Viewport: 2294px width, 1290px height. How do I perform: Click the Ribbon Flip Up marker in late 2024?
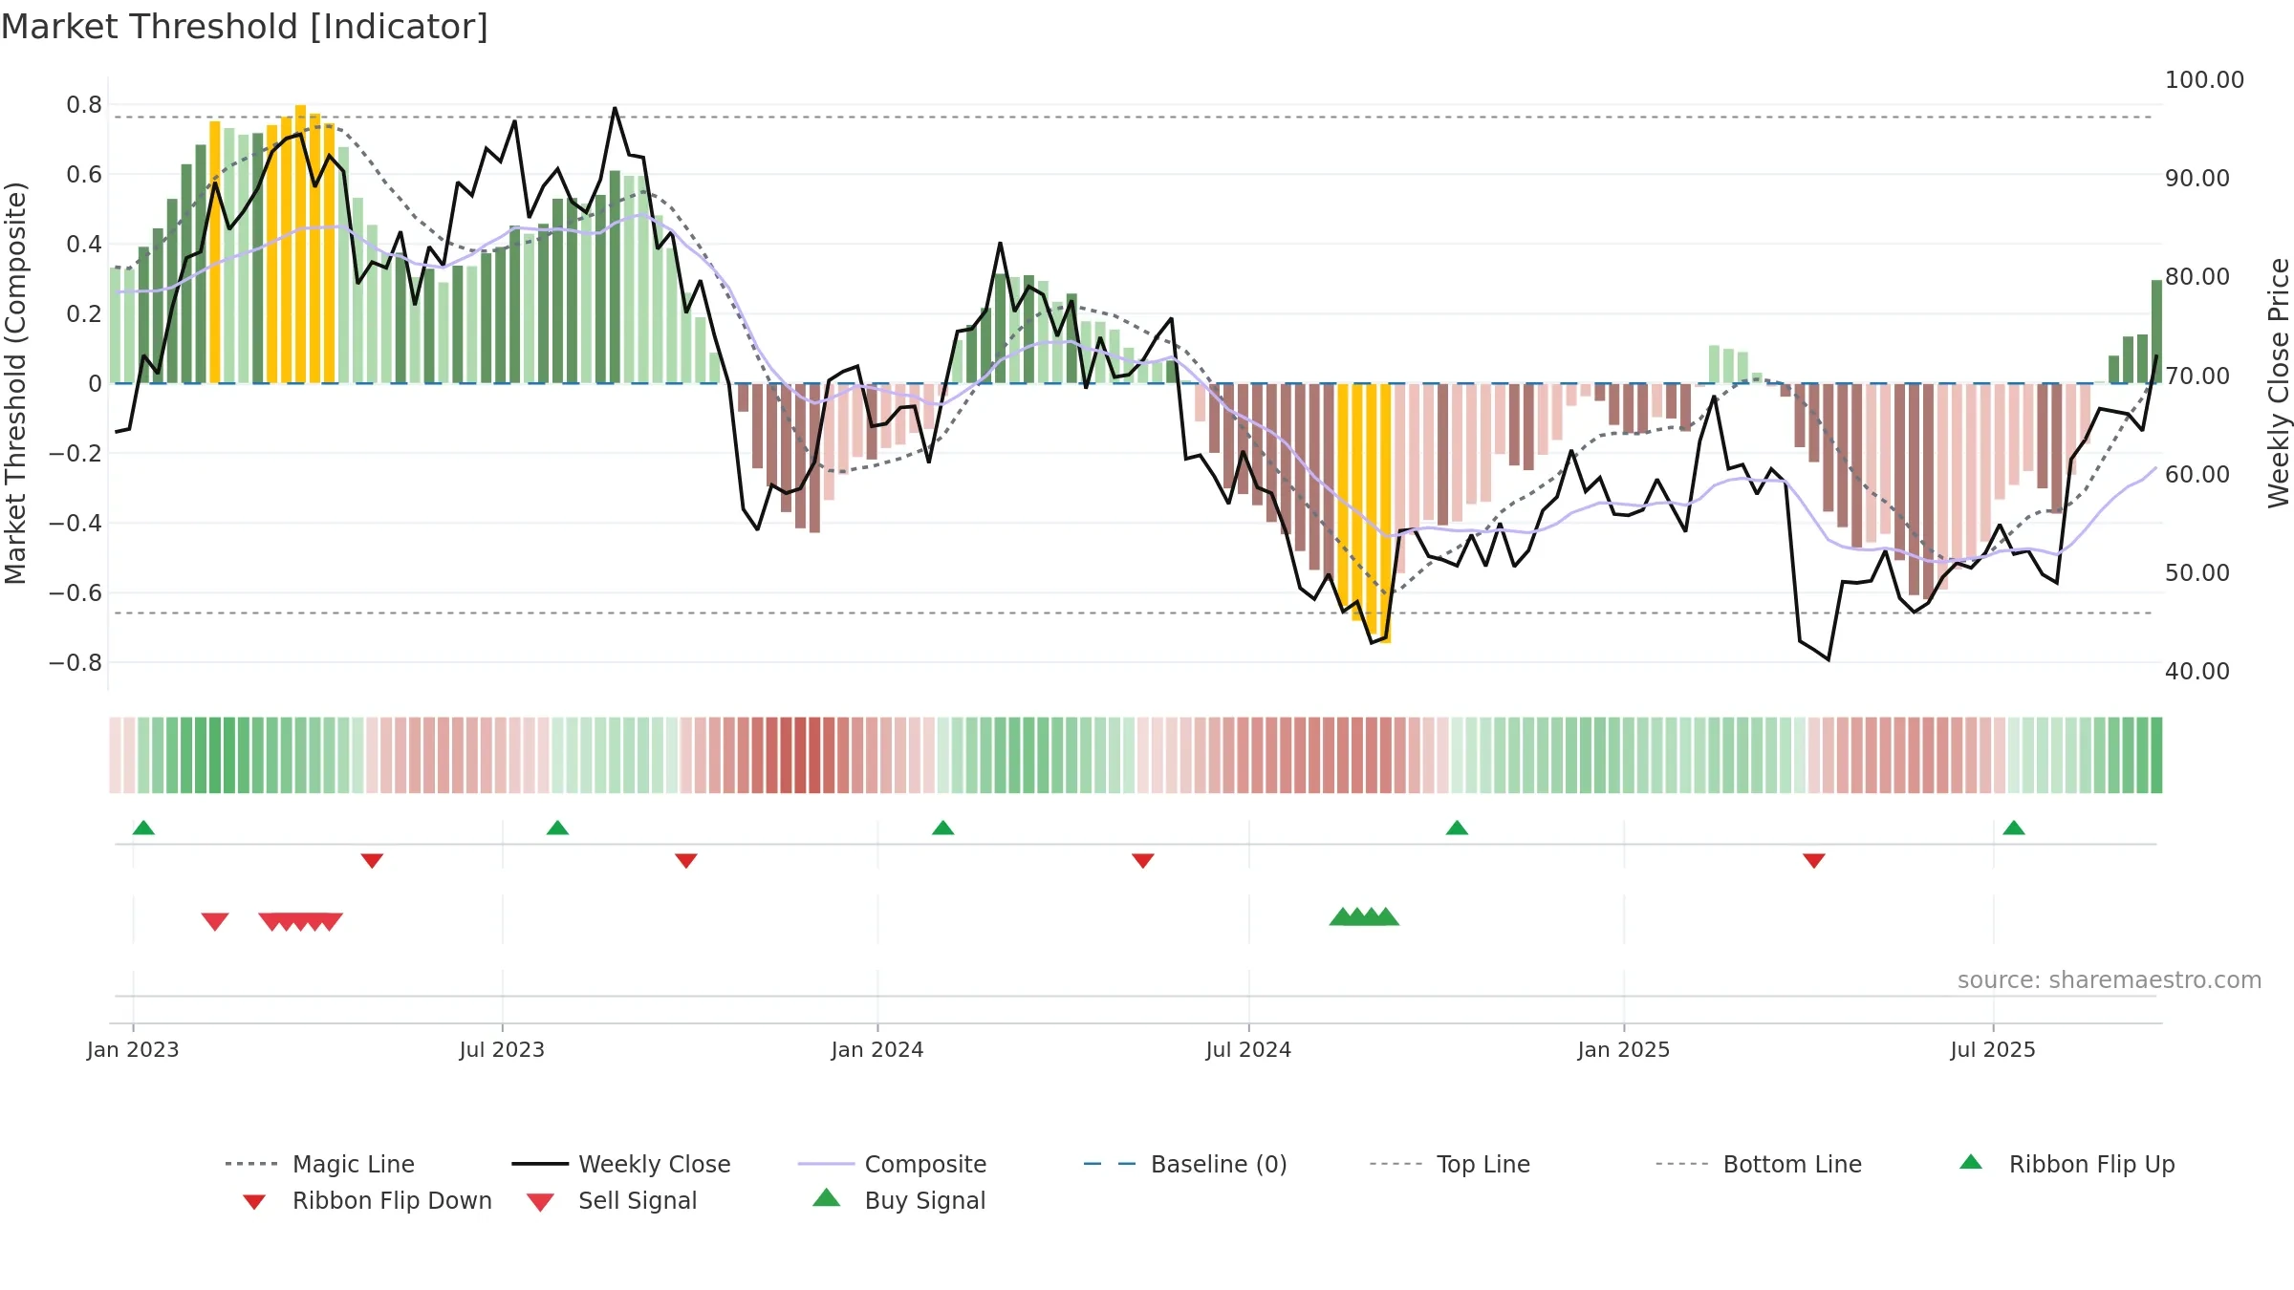point(1457,828)
